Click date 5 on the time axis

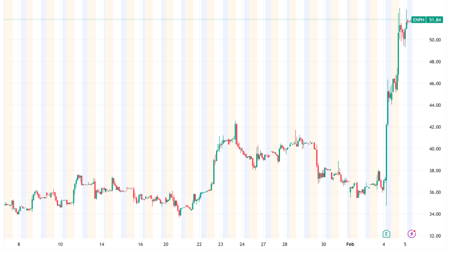pos(405,245)
